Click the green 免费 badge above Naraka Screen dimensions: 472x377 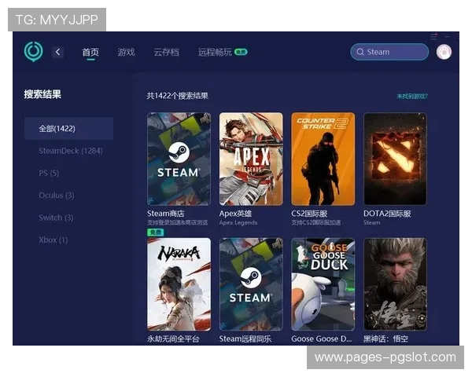coord(155,232)
